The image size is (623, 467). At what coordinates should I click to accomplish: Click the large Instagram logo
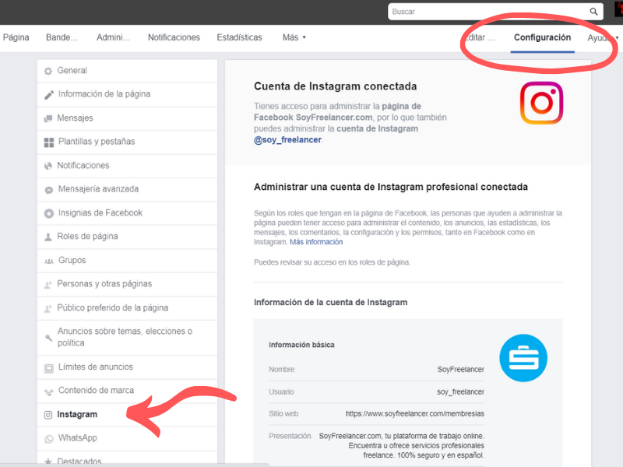(541, 103)
